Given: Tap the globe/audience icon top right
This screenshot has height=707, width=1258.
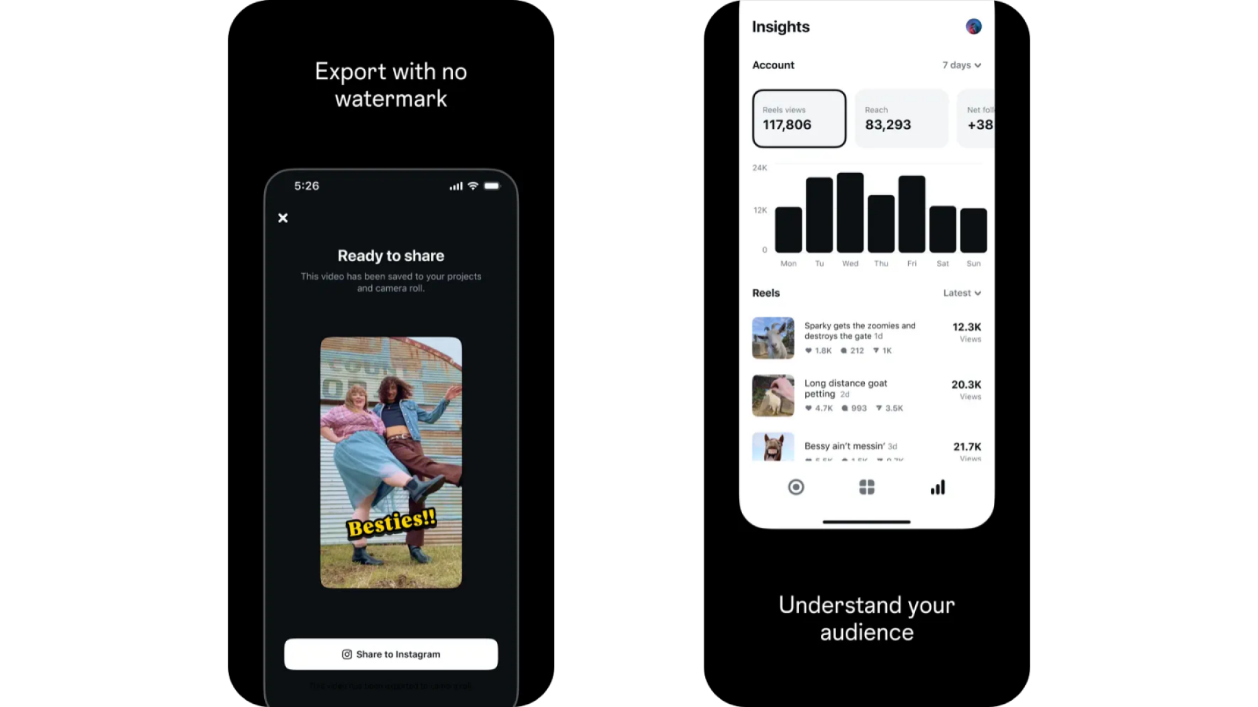Looking at the screenshot, I should pos(974,27).
